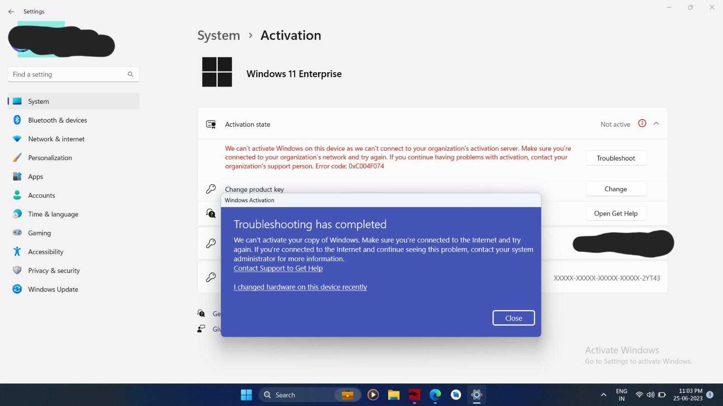Click the Gaming controller icon
This screenshot has height=406, width=723.
pyautogui.click(x=17, y=233)
